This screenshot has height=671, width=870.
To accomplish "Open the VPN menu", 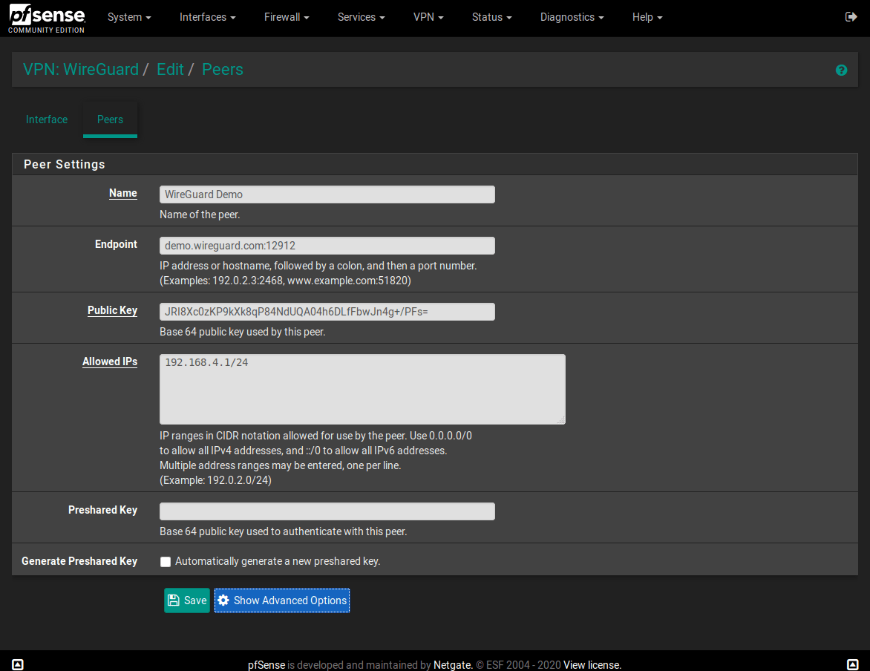I will pyautogui.click(x=428, y=17).
